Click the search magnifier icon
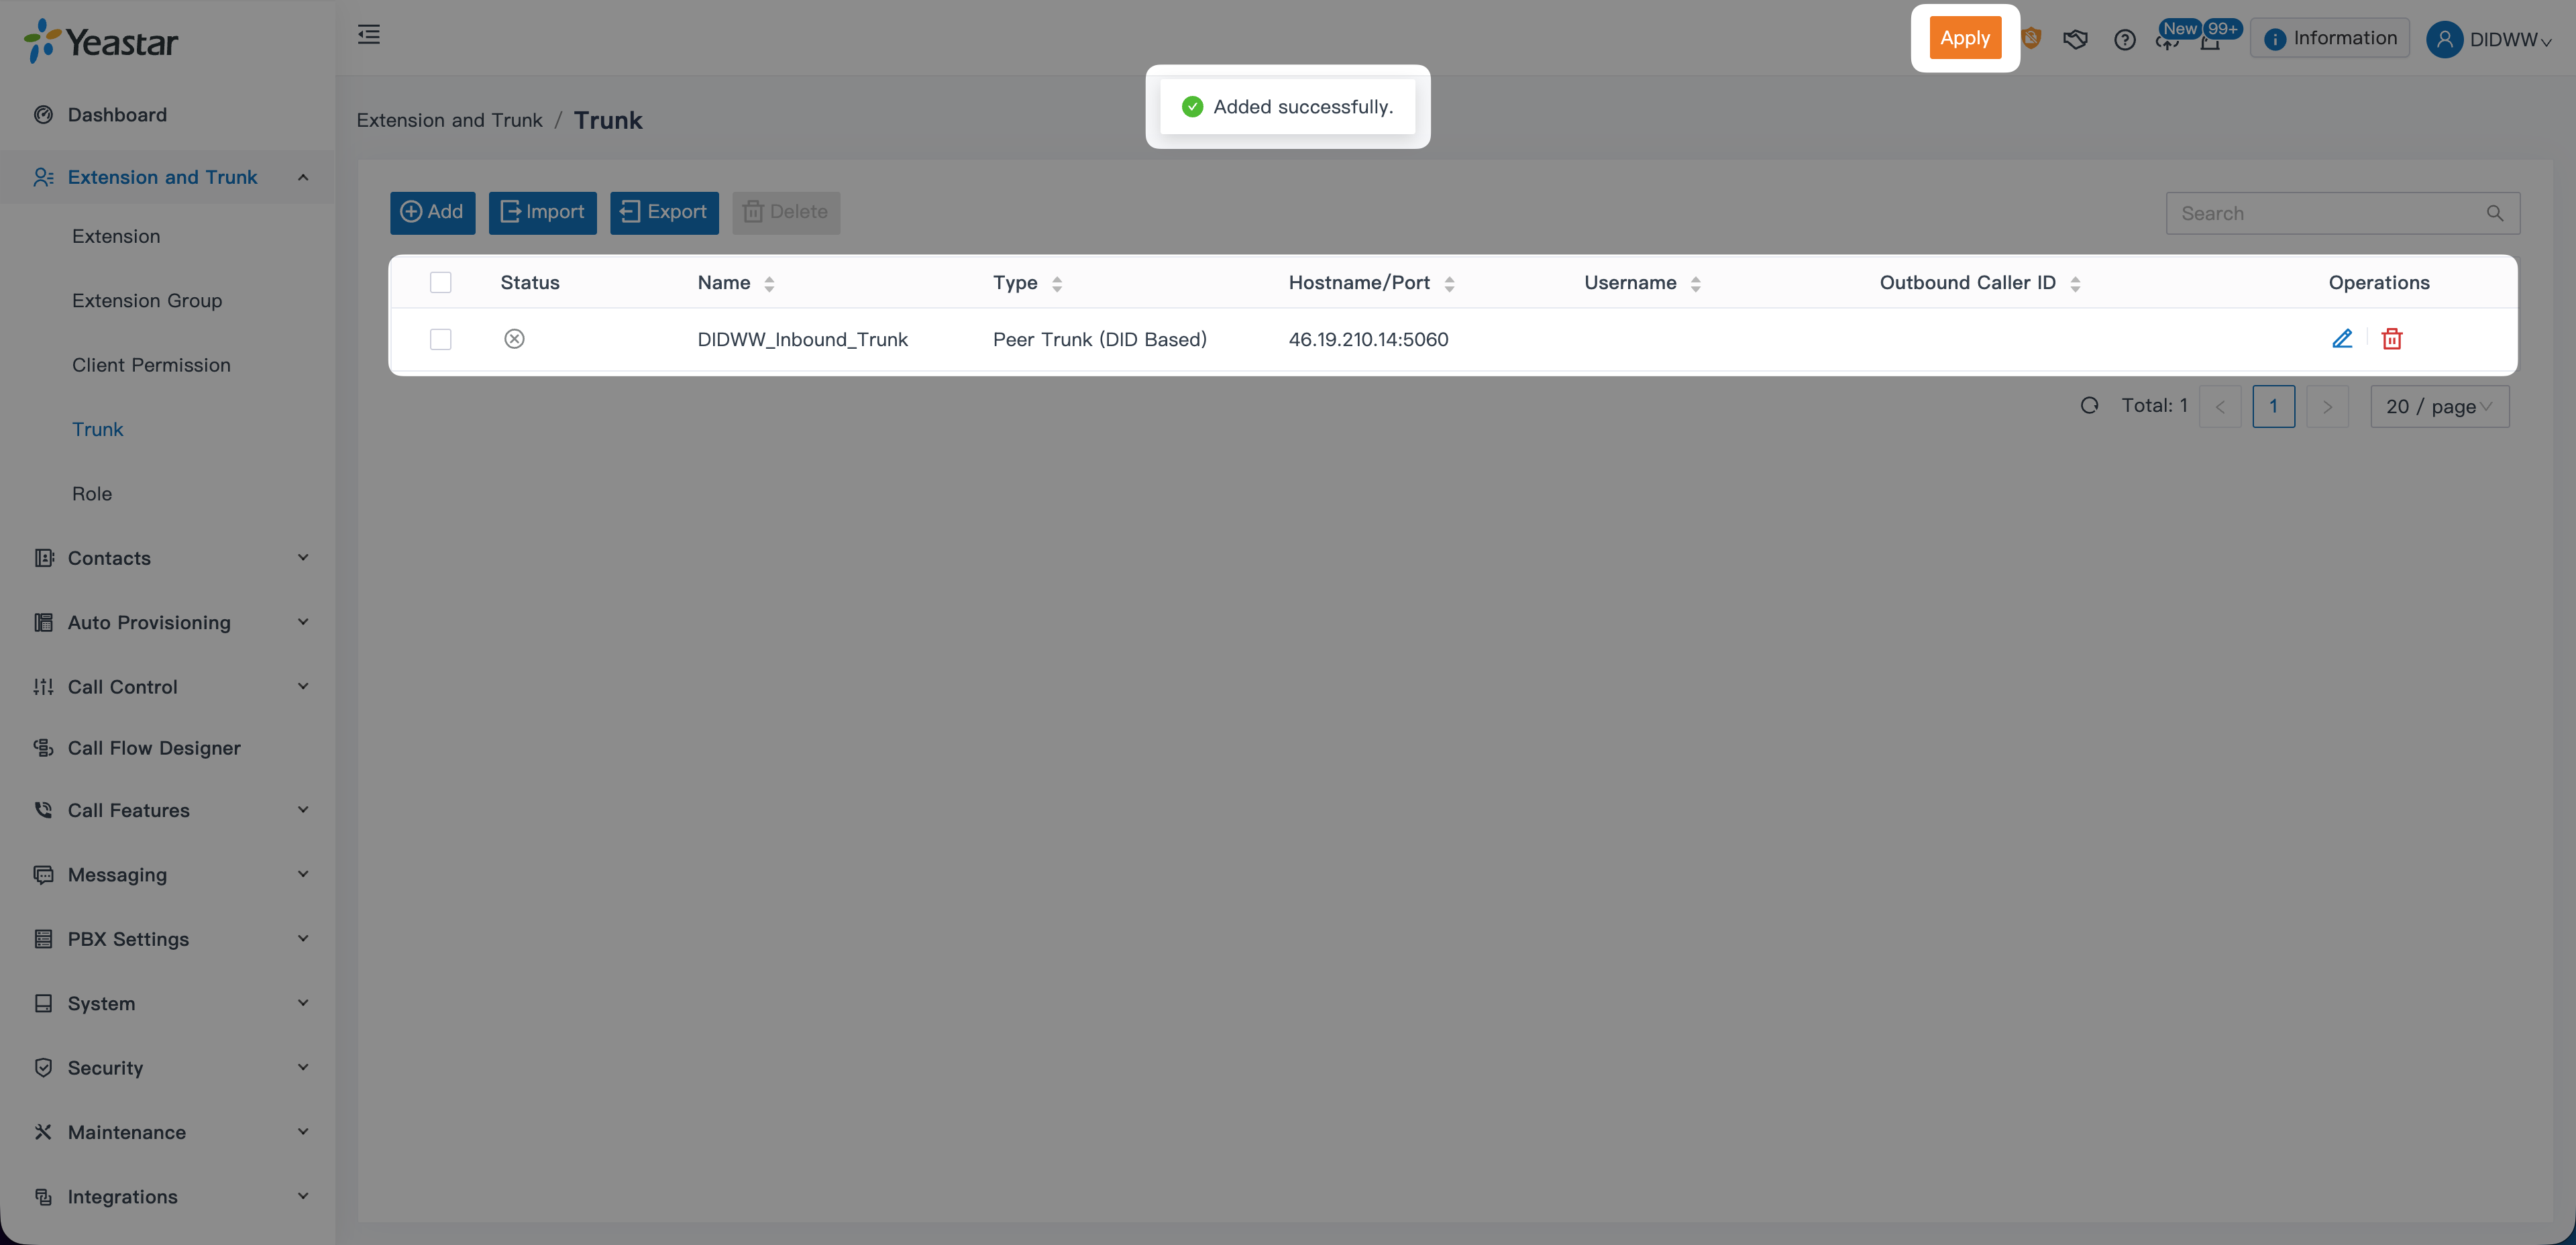Image resolution: width=2576 pixels, height=1245 pixels. 2494,213
